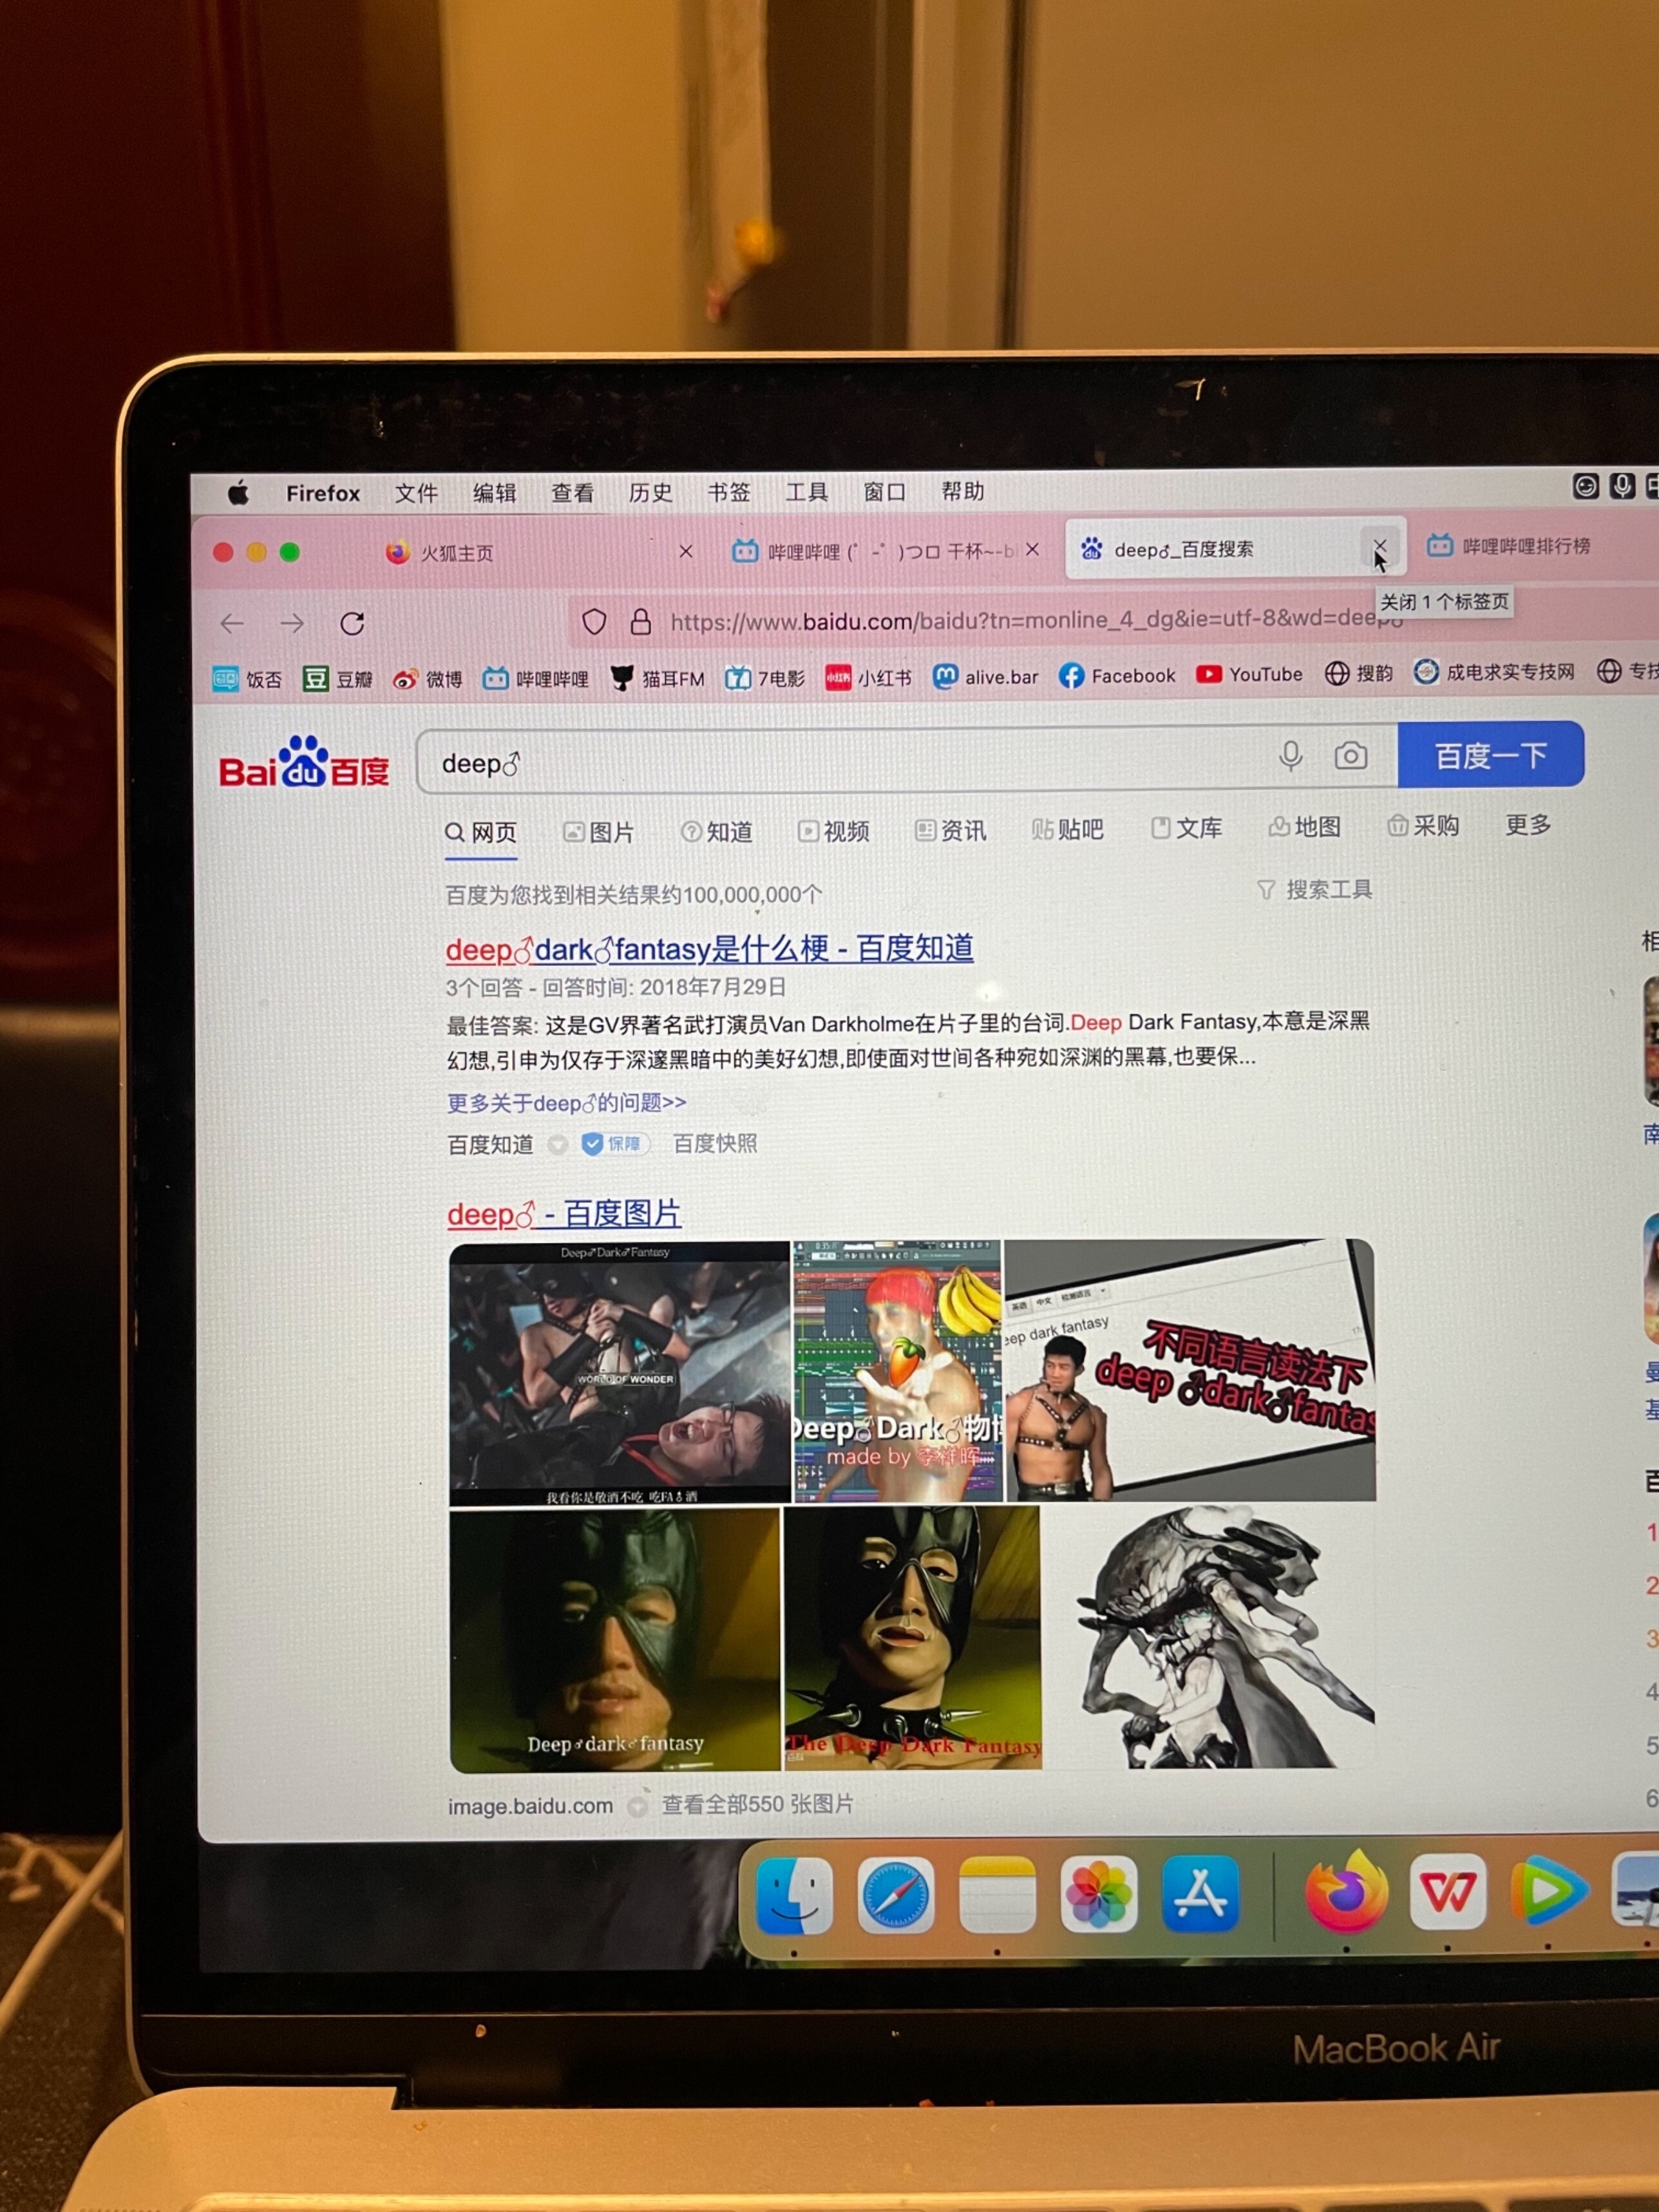Open the Safari icon in Dock
This screenshot has width=1659, height=2212.
click(896, 1895)
